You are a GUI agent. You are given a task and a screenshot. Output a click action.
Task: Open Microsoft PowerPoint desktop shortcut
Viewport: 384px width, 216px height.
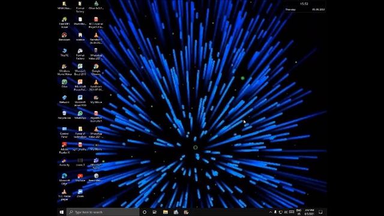(80, 85)
